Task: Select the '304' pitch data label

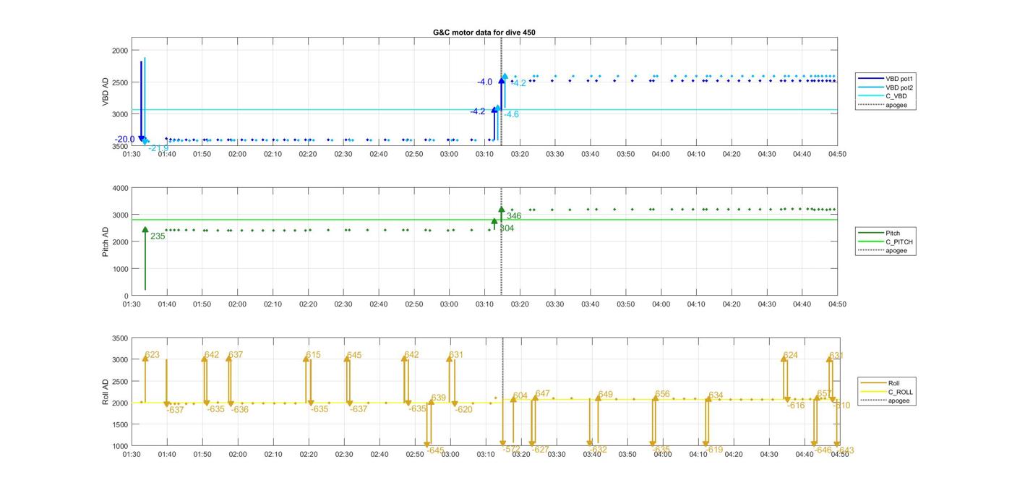Action: point(507,228)
